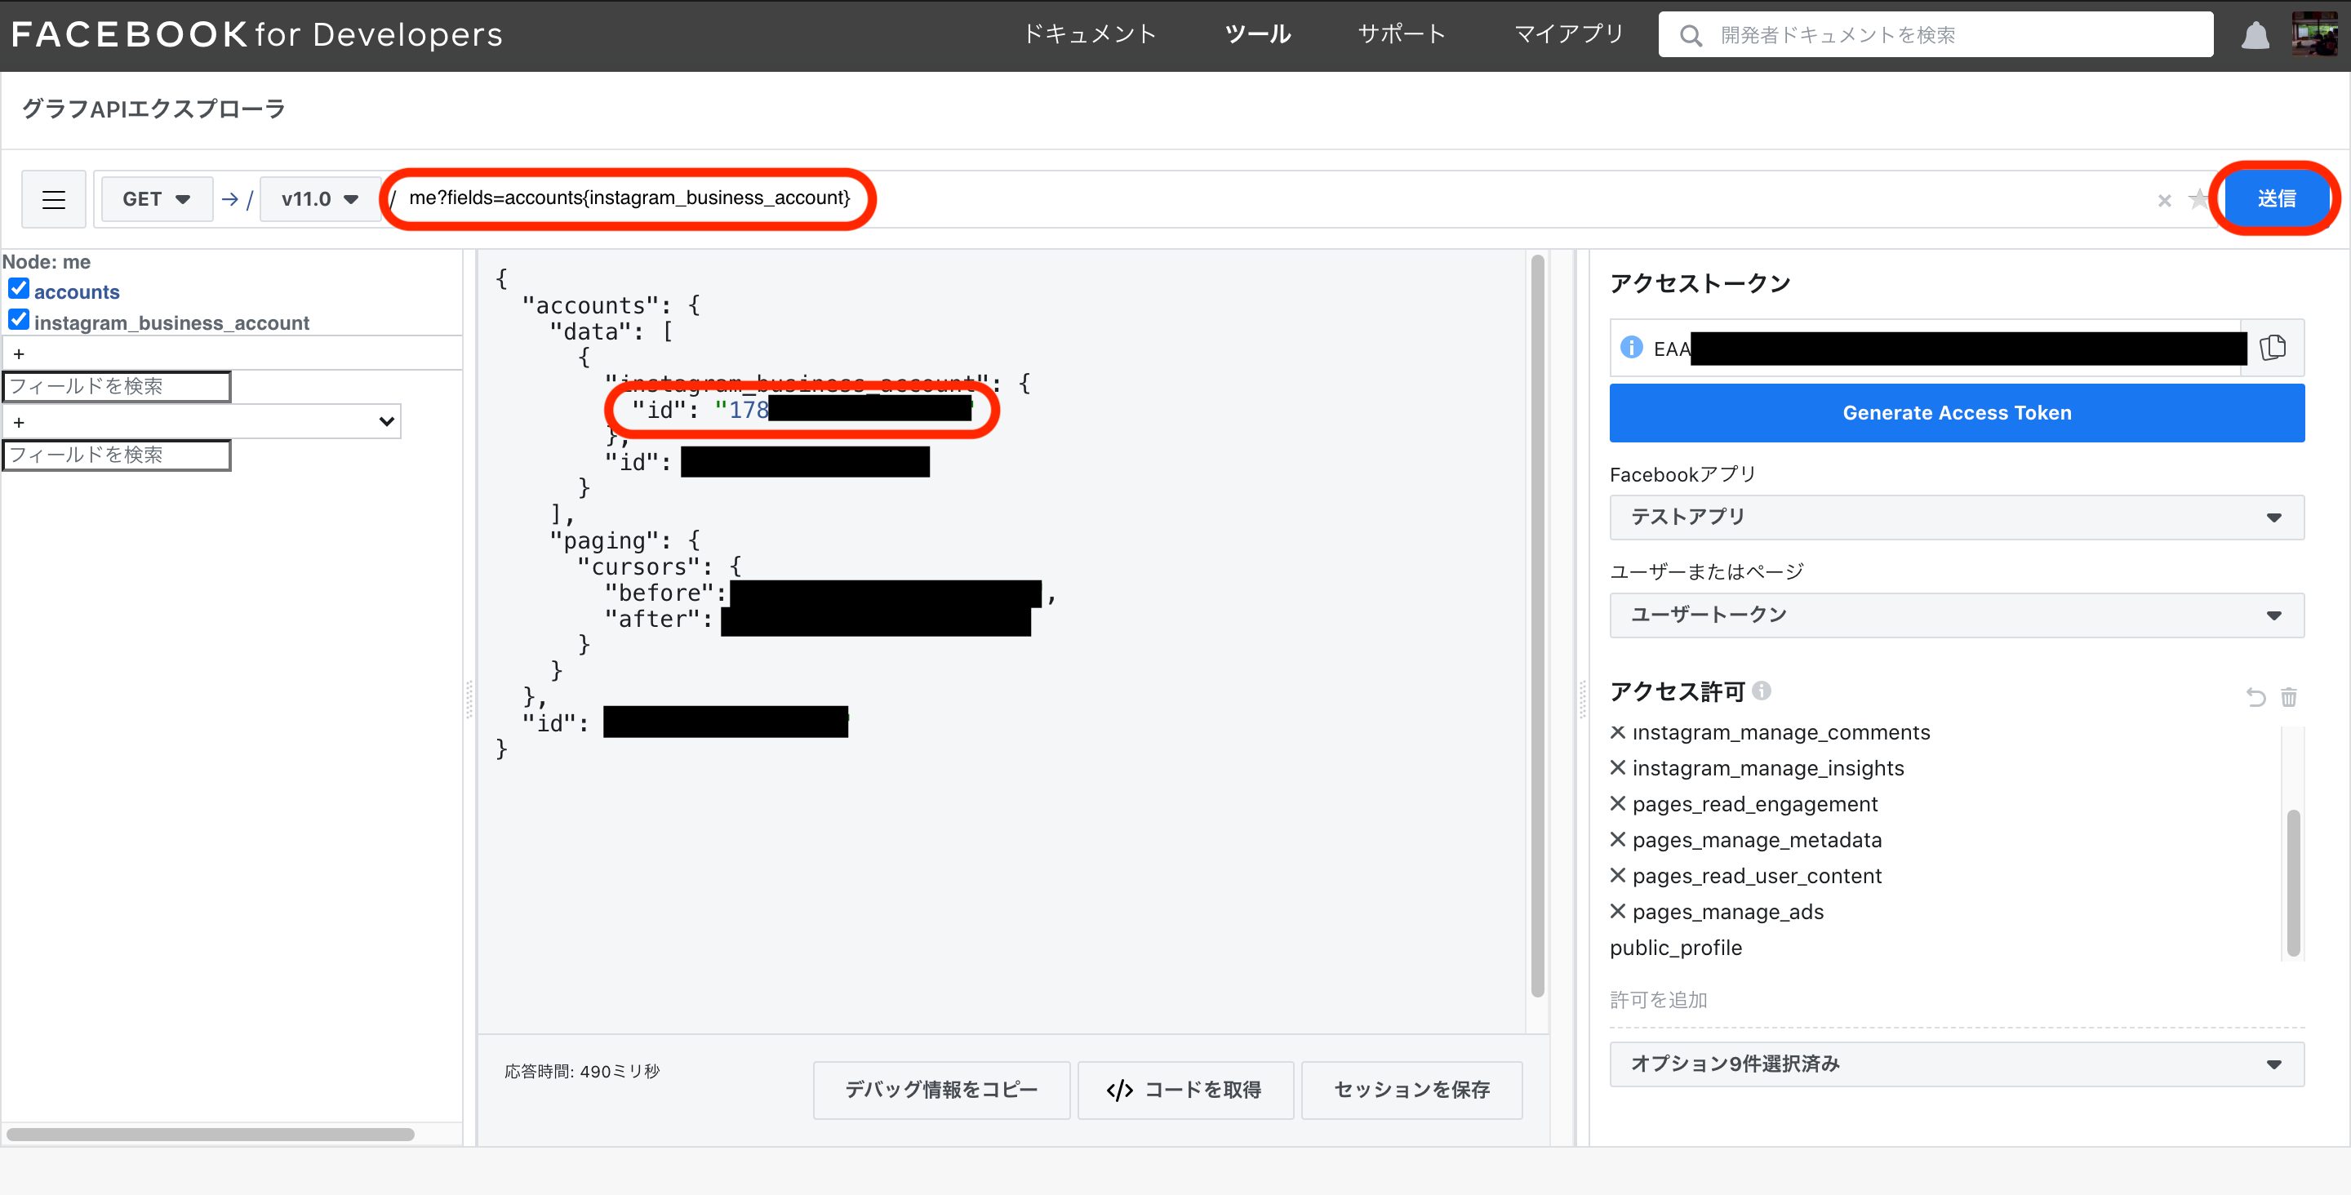Click コードを取得 button
The width and height of the screenshot is (2351, 1195).
pyautogui.click(x=1184, y=1090)
